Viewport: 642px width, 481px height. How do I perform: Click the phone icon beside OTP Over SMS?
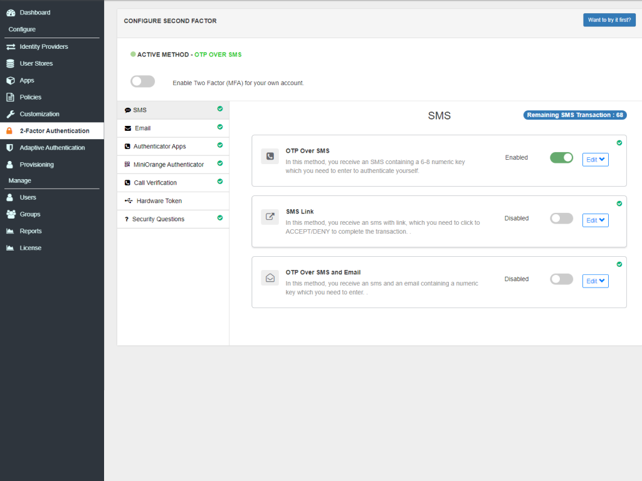(x=270, y=157)
